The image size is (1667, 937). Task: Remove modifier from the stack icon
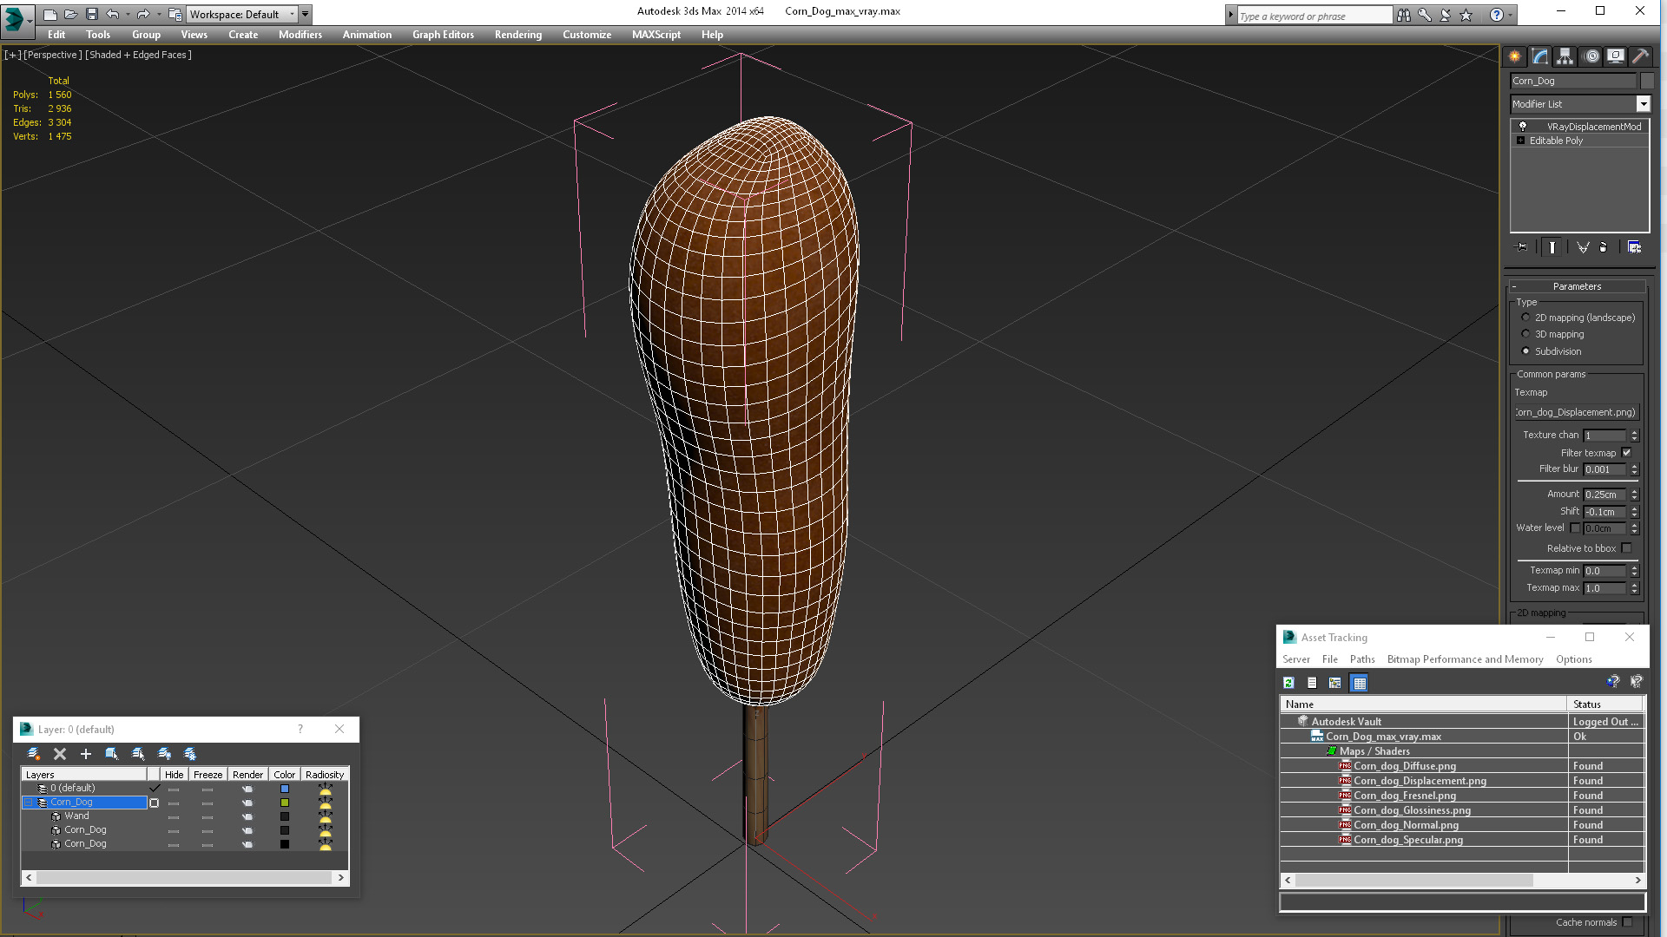(1604, 247)
